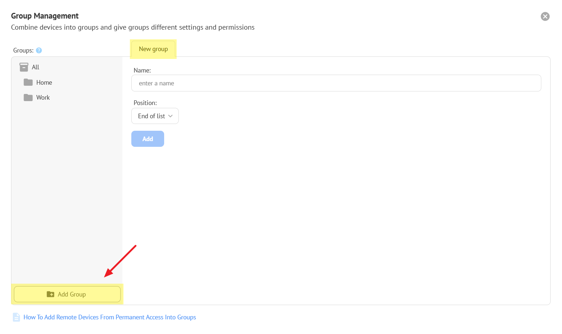Click the Name: field label
The width and height of the screenshot is (562, 334).
click(142, 70)
